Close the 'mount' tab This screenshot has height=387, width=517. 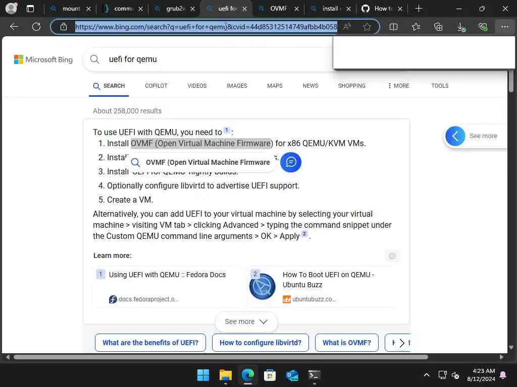[88, 9]
